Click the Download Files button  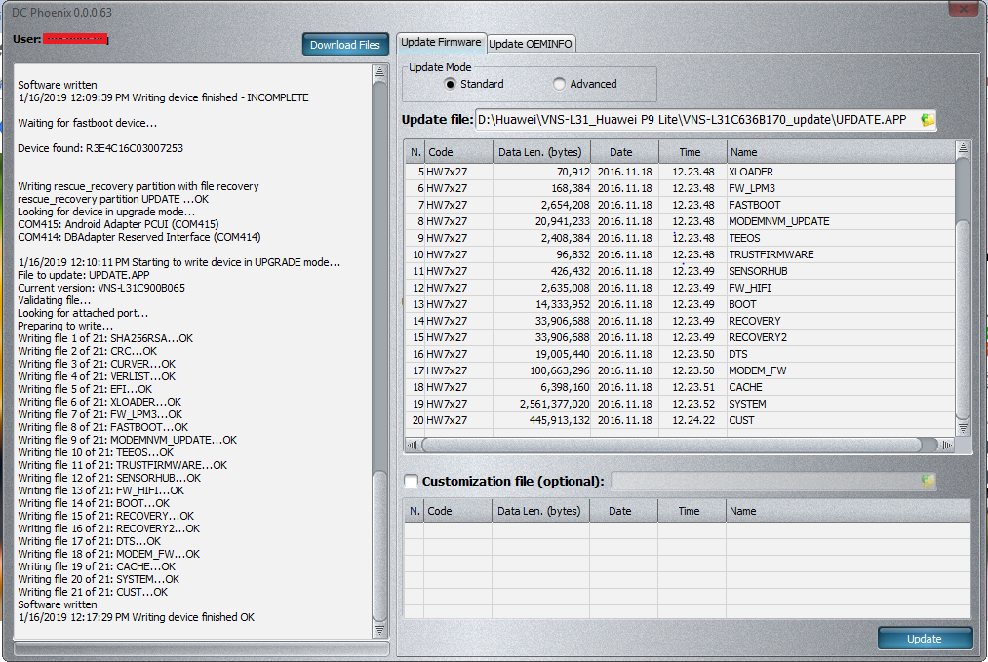click(345, 45)
